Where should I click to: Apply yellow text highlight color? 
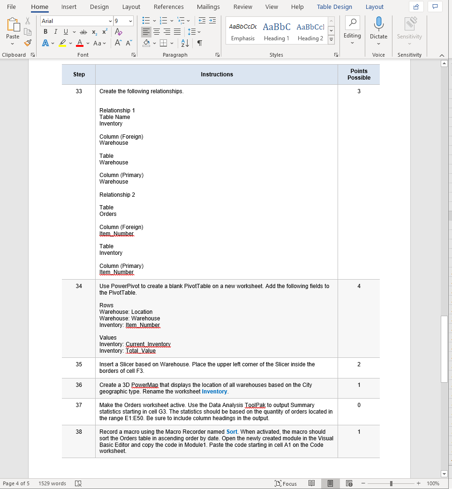click(62, 43)
